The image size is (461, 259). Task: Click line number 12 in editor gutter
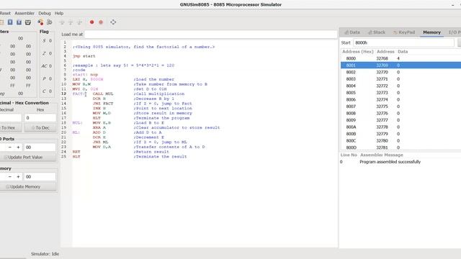pyautogui.click(x=64, y=94)
